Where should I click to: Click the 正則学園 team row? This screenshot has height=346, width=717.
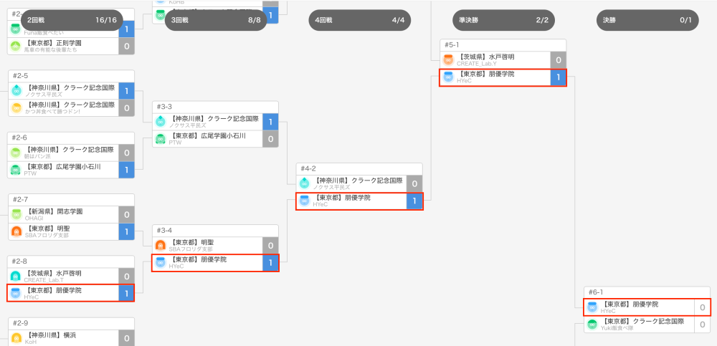(63, 46)
